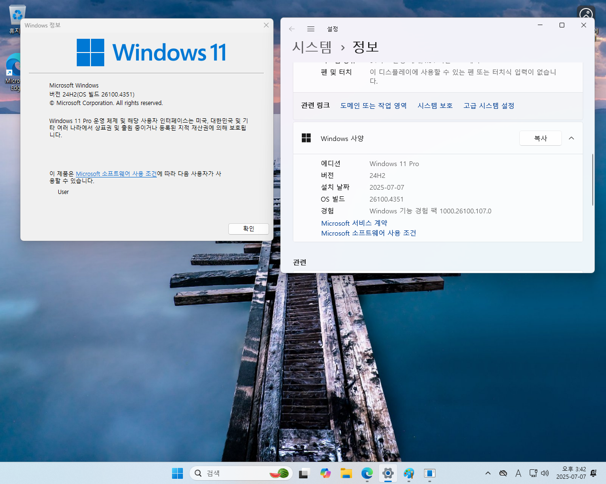
Task: Open the Settings hamburger navigation menu
Action: (x=311, y=29)
